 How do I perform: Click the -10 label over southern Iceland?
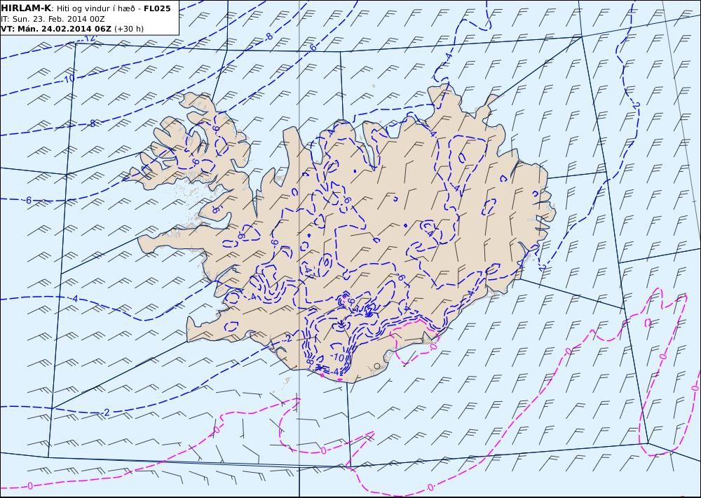337,357
